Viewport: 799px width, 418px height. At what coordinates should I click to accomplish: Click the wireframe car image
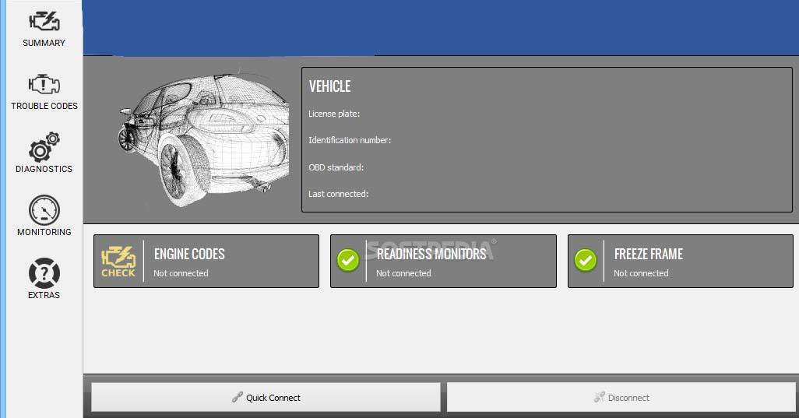pos(204,139)
